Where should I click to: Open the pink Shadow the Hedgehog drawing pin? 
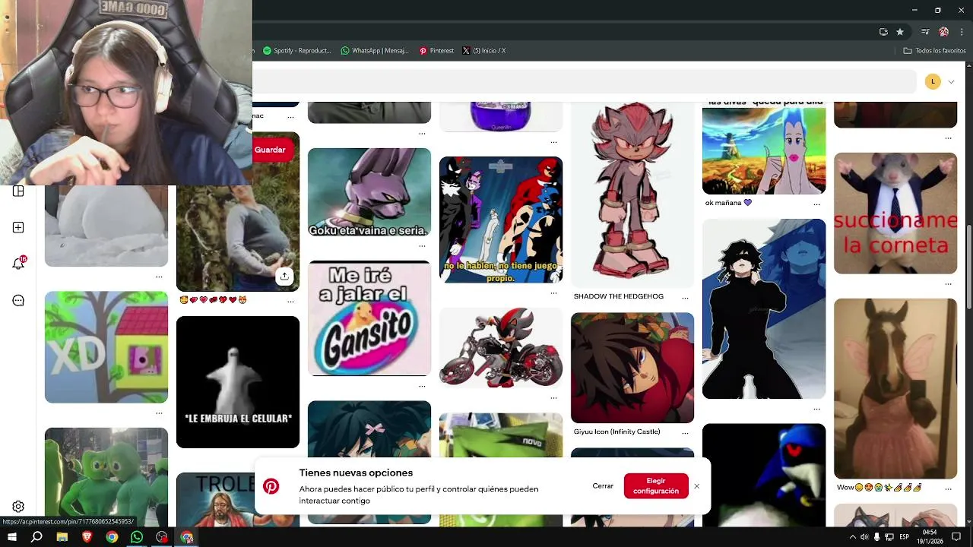point(632,194)
